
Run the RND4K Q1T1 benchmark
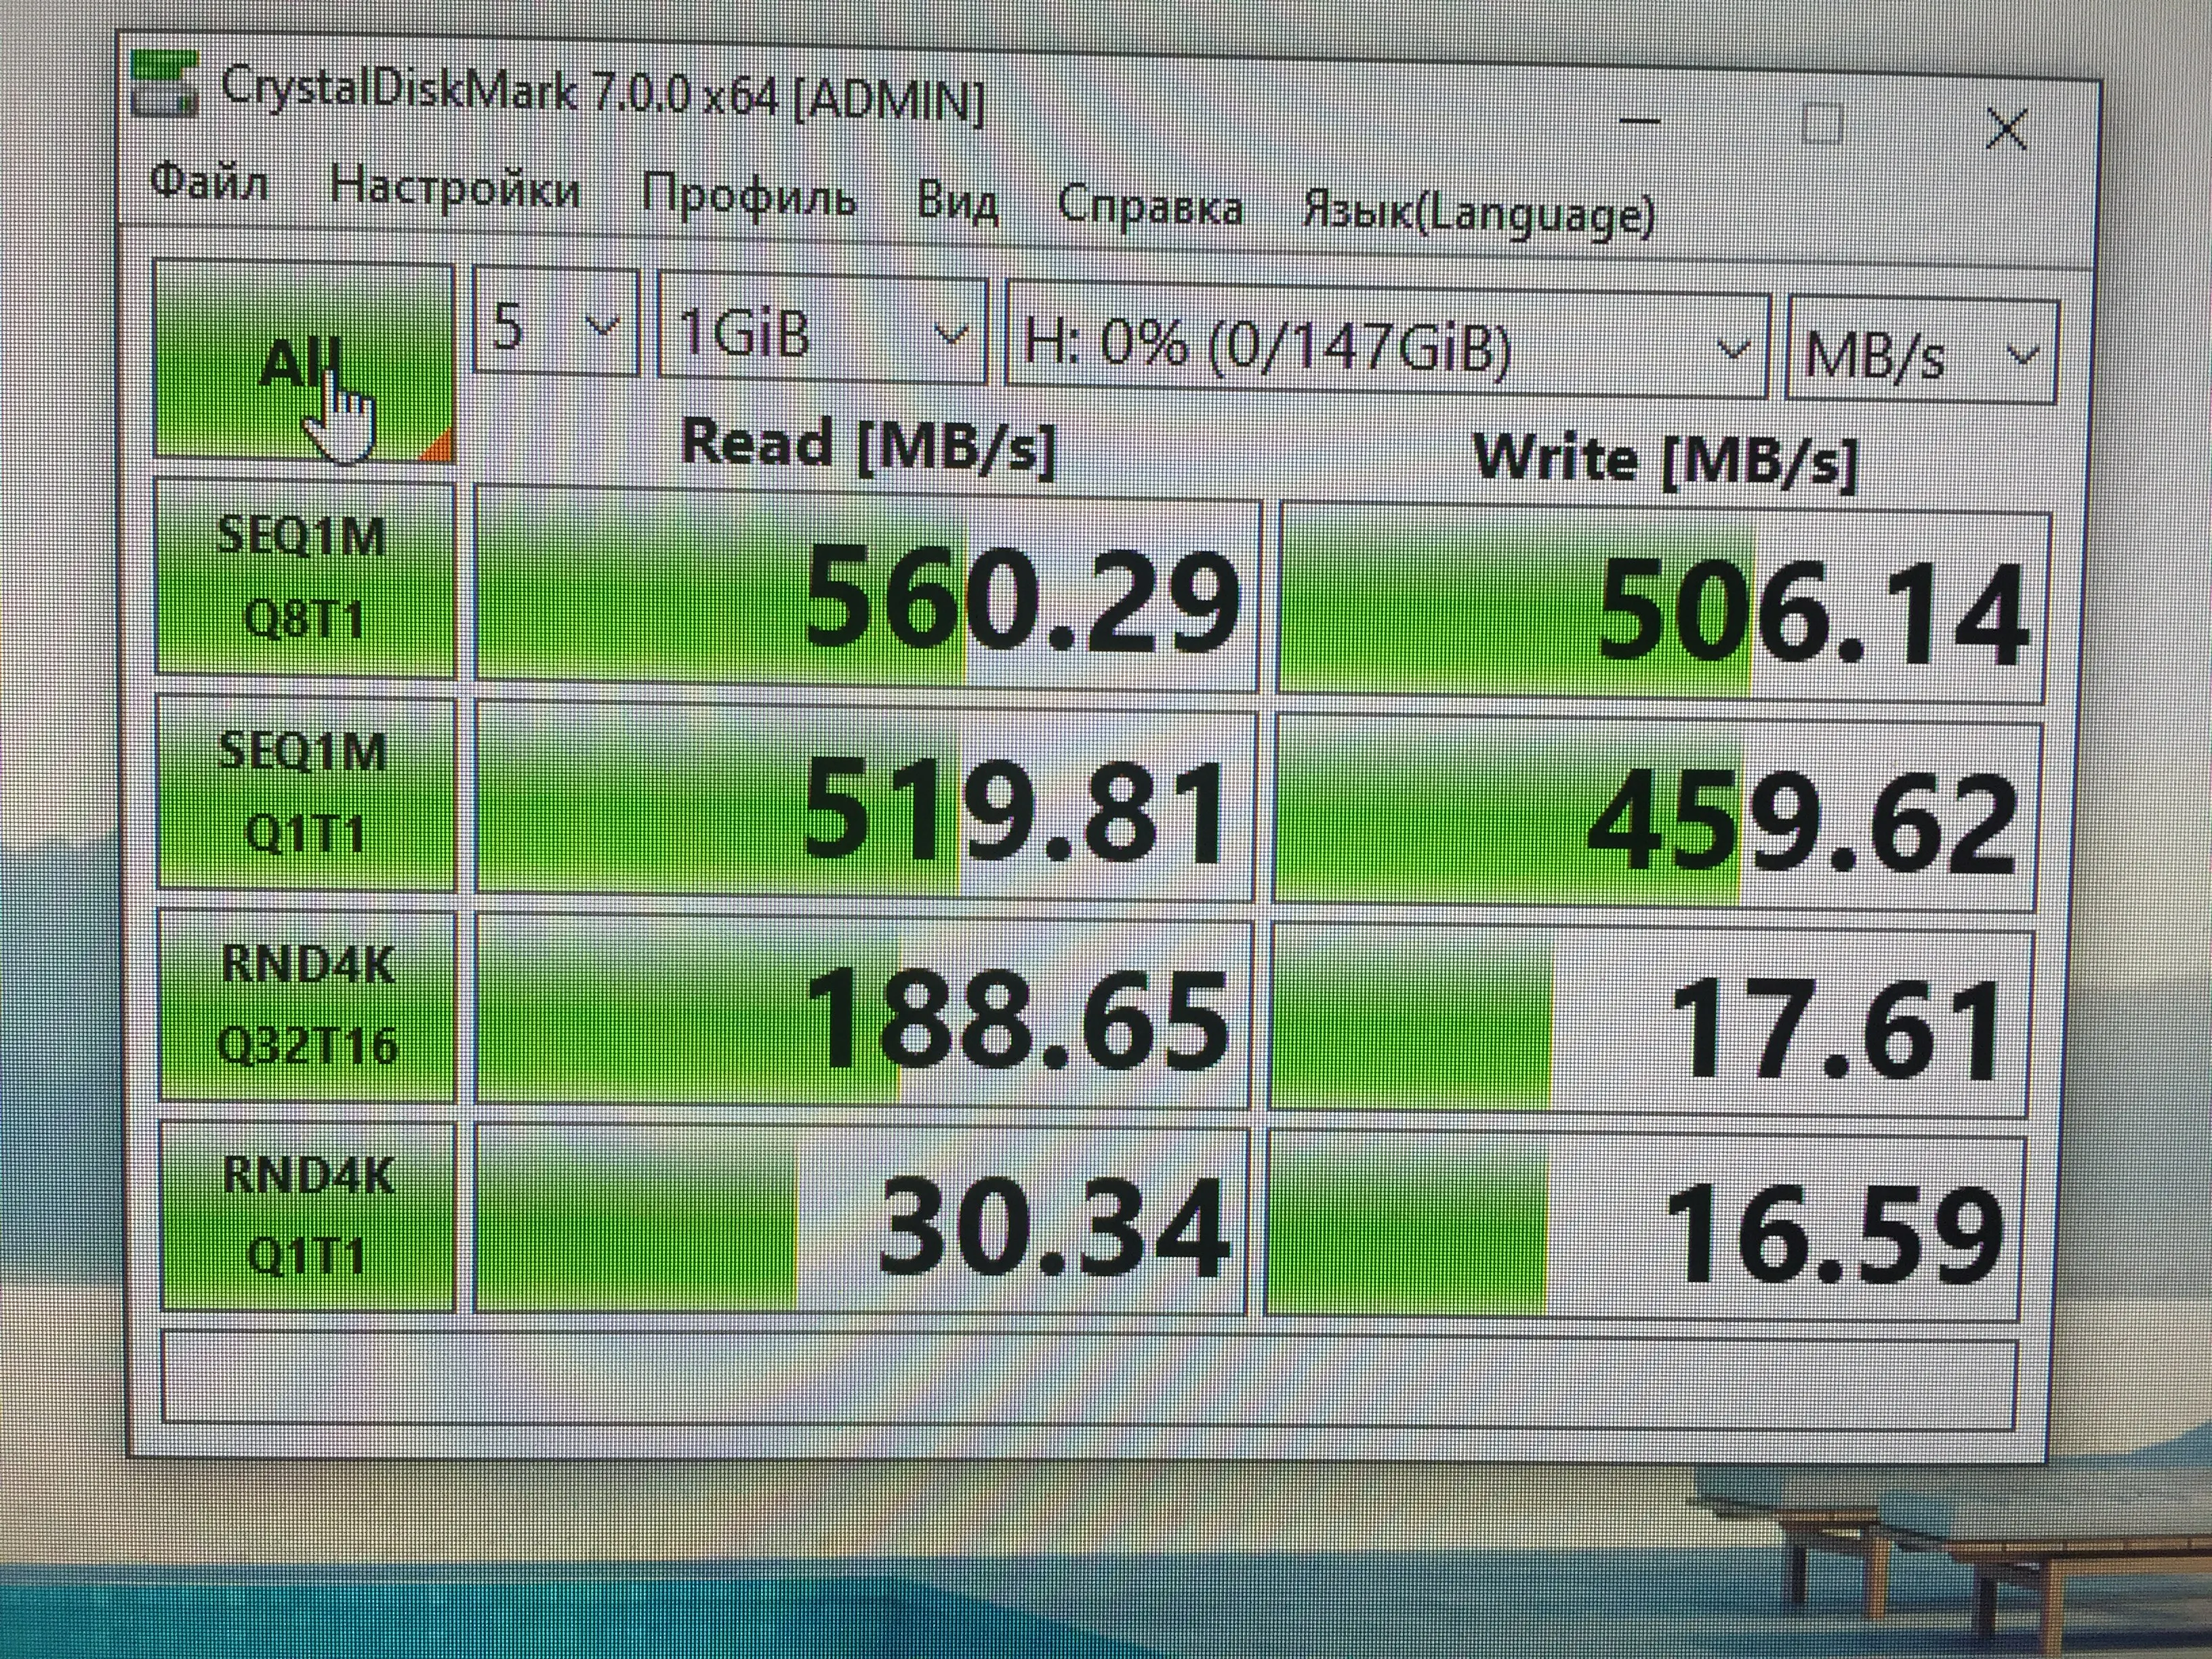(x=308, y=1216)
